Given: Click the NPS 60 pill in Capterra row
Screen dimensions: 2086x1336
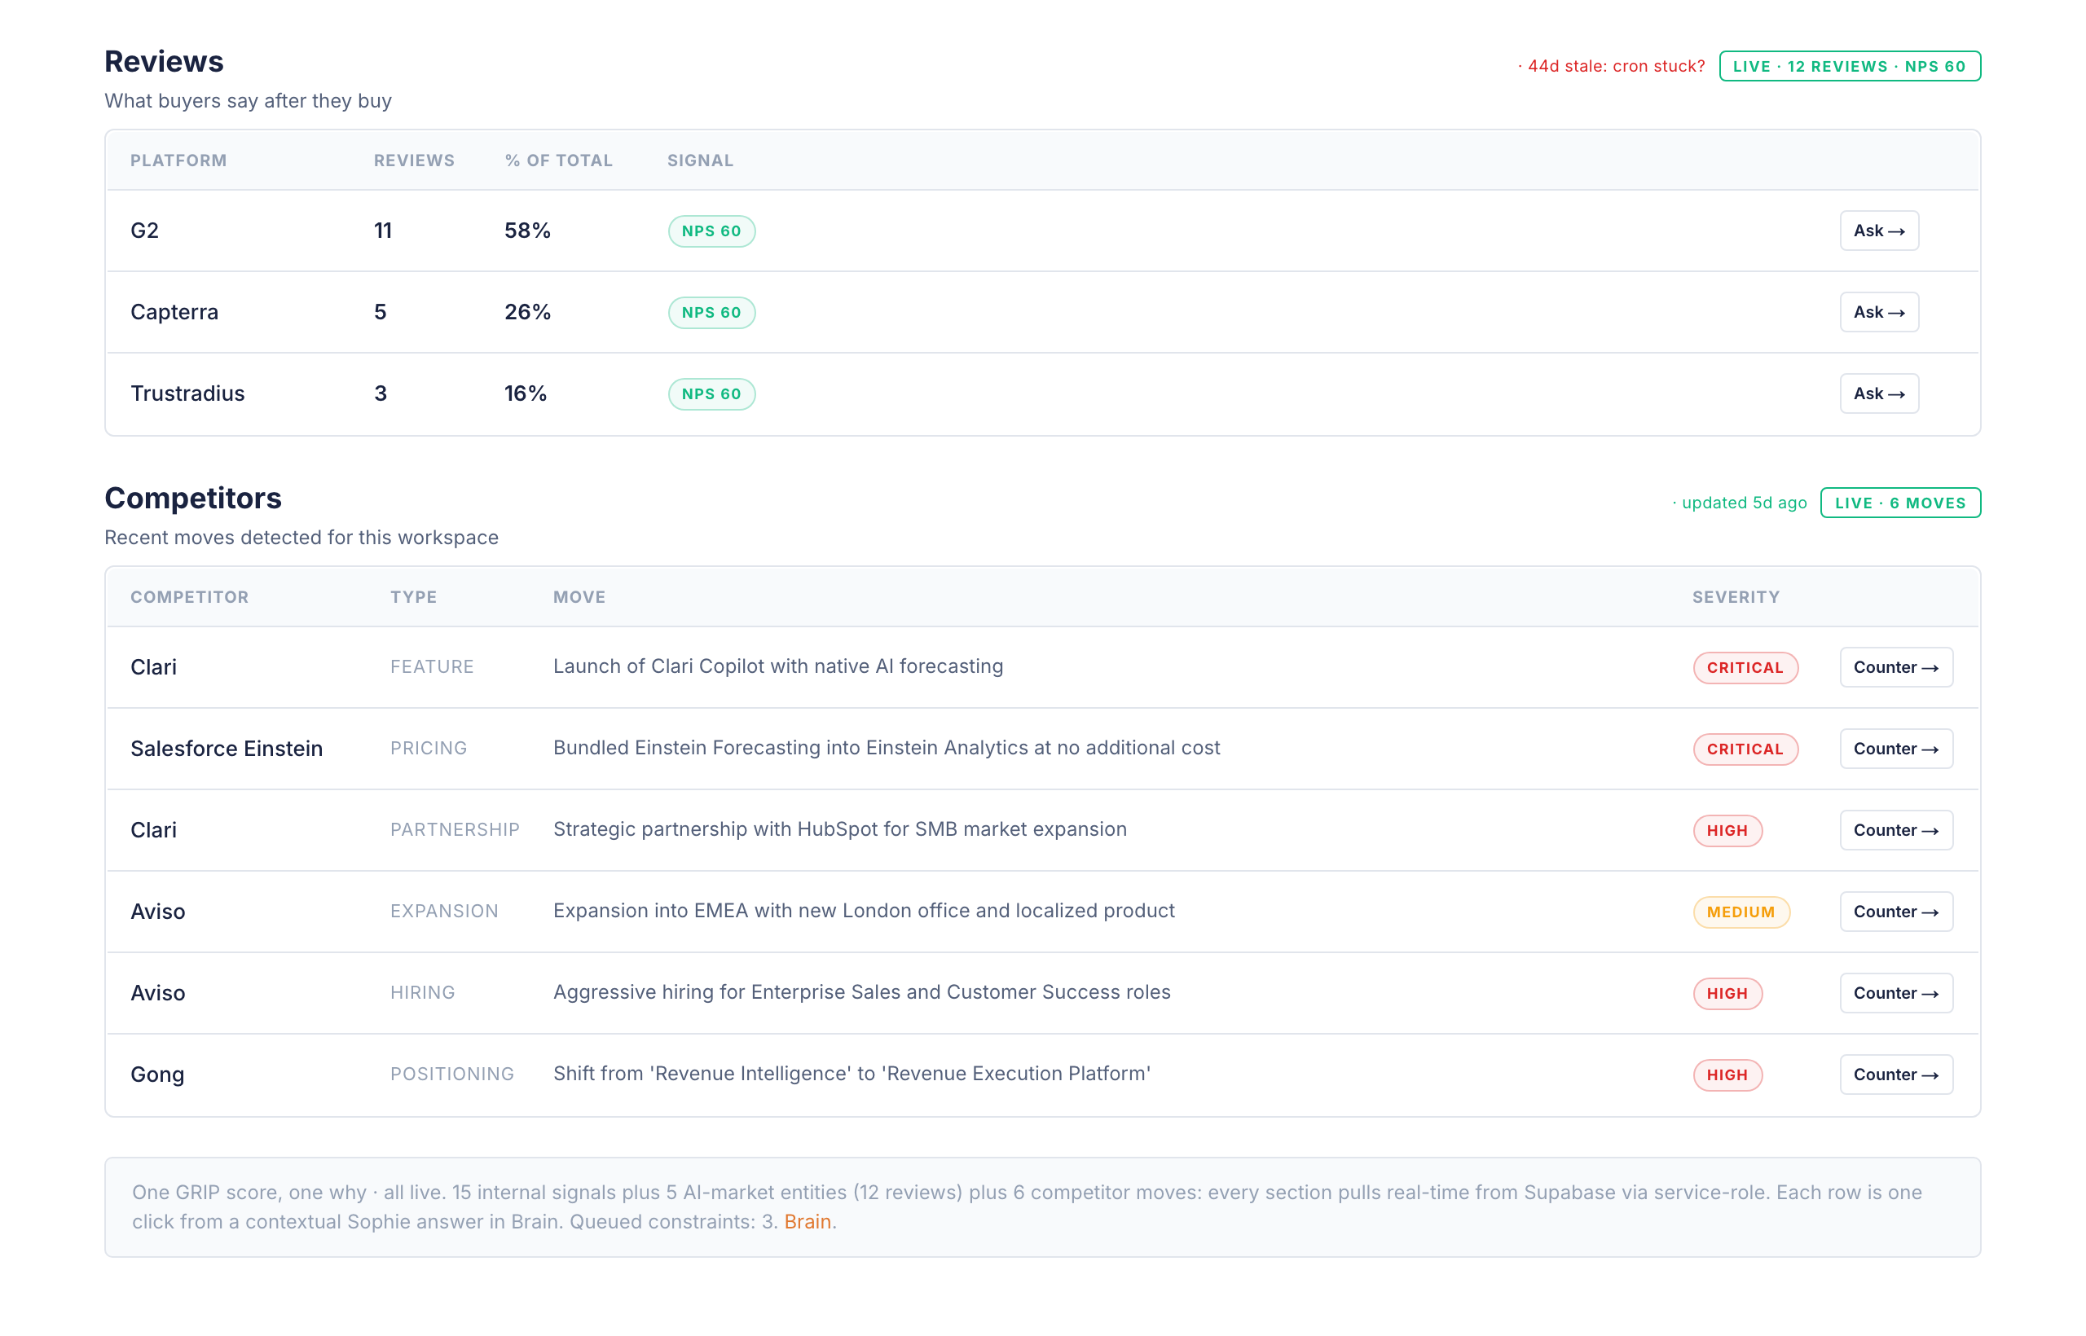Looking at the screenshot, I should pos(711,312).
